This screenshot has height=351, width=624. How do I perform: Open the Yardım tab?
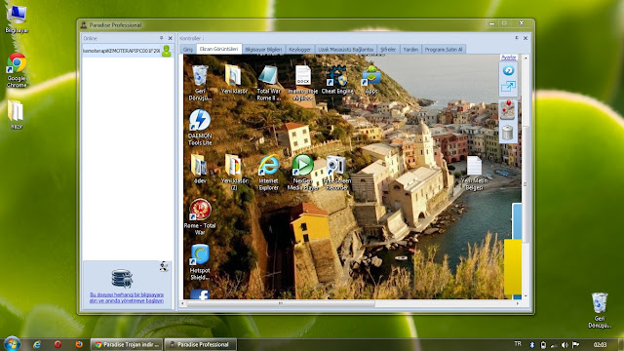[410, 50]
